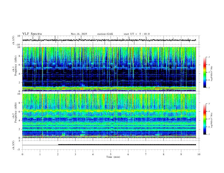Image resolution: width=224 pixels, height=173 pixels.
Task: Click the ch.2 spectrogram color scale bar
Action: (205, 119)
